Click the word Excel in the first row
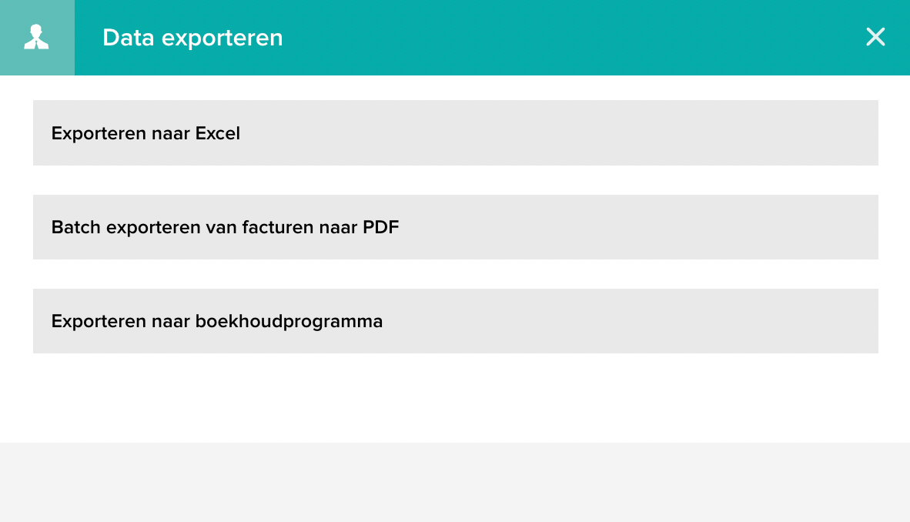 218,133
